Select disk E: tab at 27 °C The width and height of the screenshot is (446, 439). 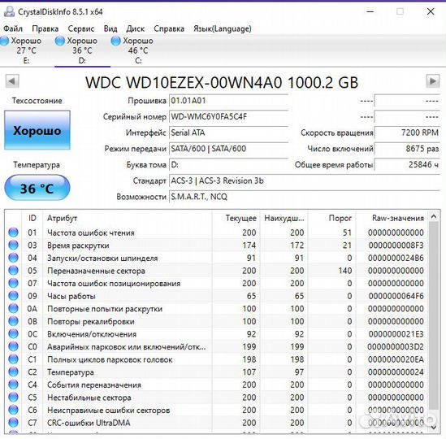[26, 50]
